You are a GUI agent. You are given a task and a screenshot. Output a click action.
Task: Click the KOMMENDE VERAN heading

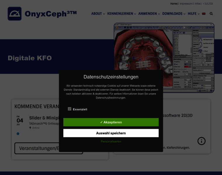pyautogui.click(x=37, y=106)
